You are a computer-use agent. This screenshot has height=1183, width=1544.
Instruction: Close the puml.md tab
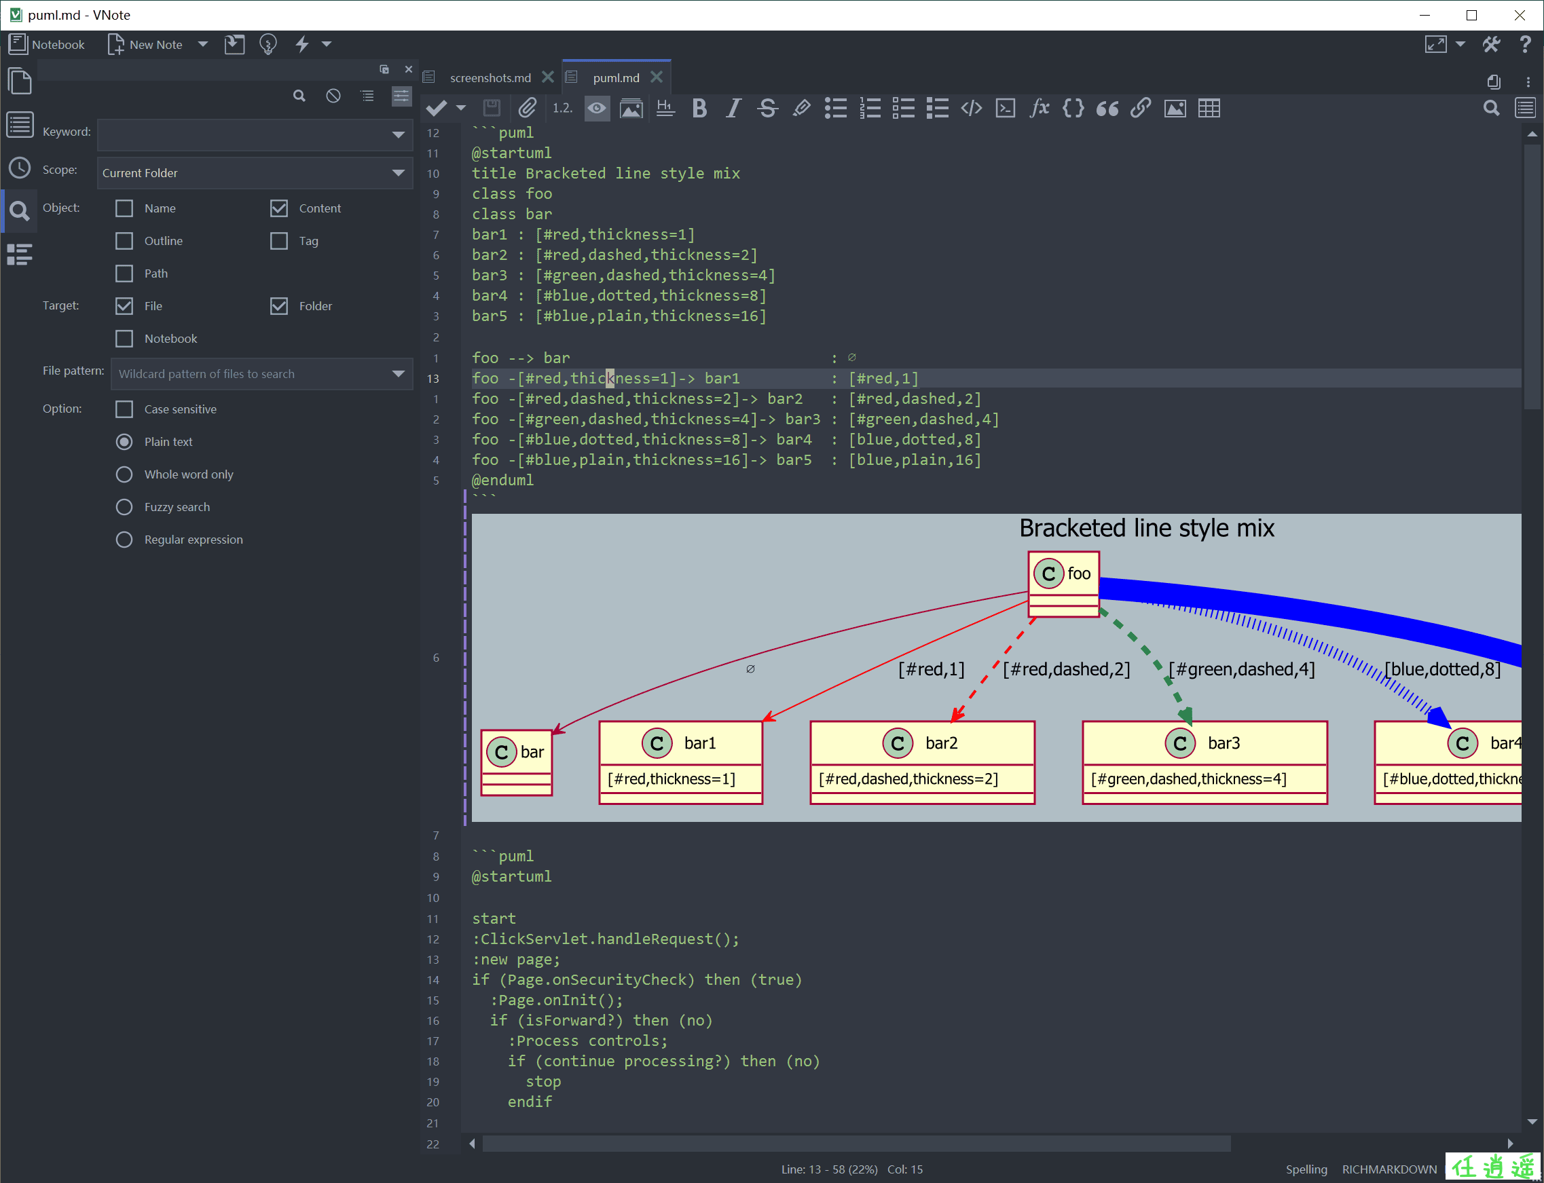(x=657, y=77)
